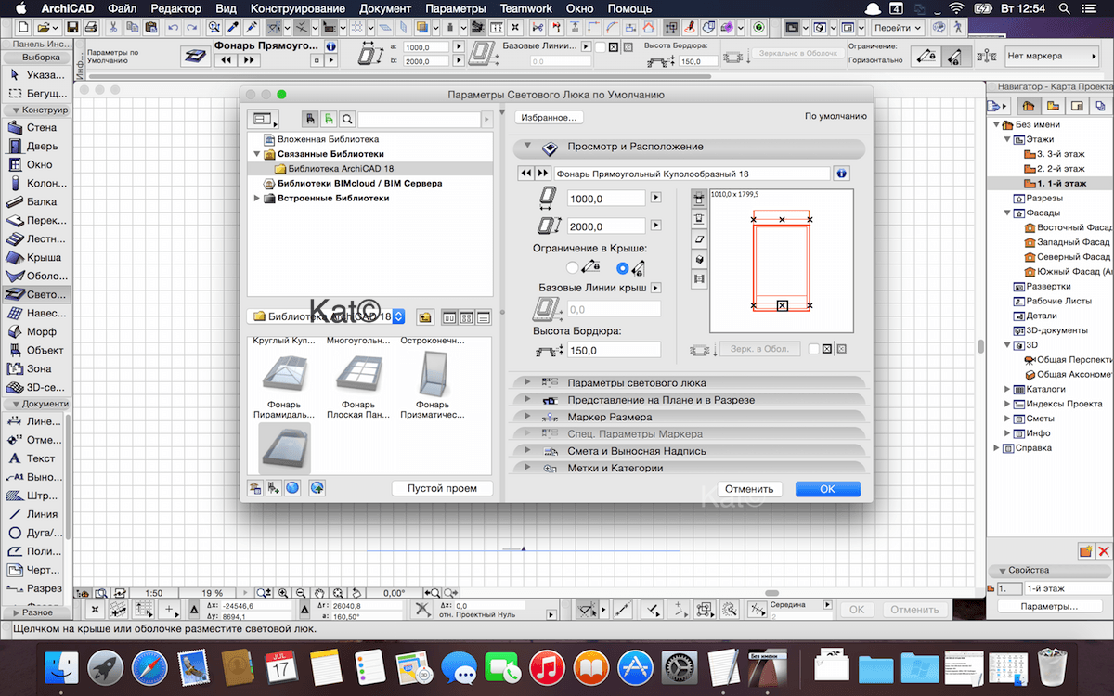
Task: Switch to the large icons library view
Action: pyautogui.click(x=450, y=317)
